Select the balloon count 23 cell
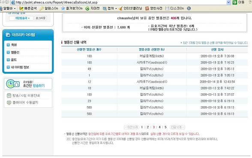 pyautogui.click(x=89, y=101)
